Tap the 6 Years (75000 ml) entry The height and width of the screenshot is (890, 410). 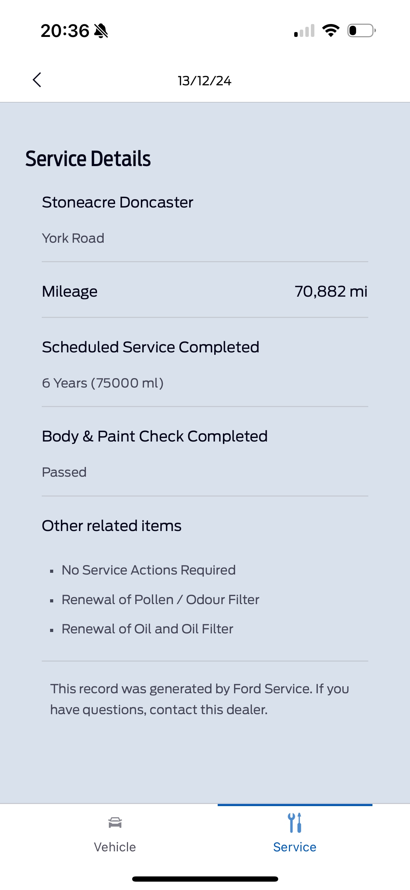(103, 383)
